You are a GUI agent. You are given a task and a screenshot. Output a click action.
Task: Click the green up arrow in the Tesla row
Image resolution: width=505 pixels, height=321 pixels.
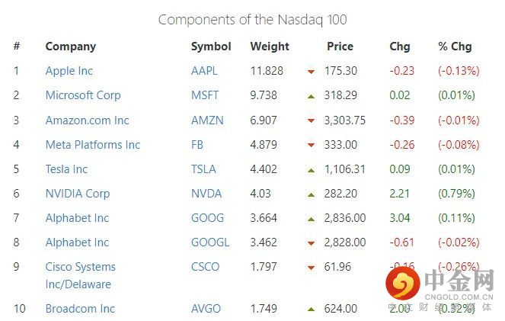tap(311, 169)
